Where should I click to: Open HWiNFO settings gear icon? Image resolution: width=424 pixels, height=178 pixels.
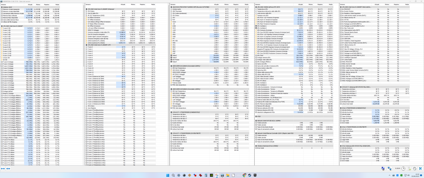tap(414, 168)
